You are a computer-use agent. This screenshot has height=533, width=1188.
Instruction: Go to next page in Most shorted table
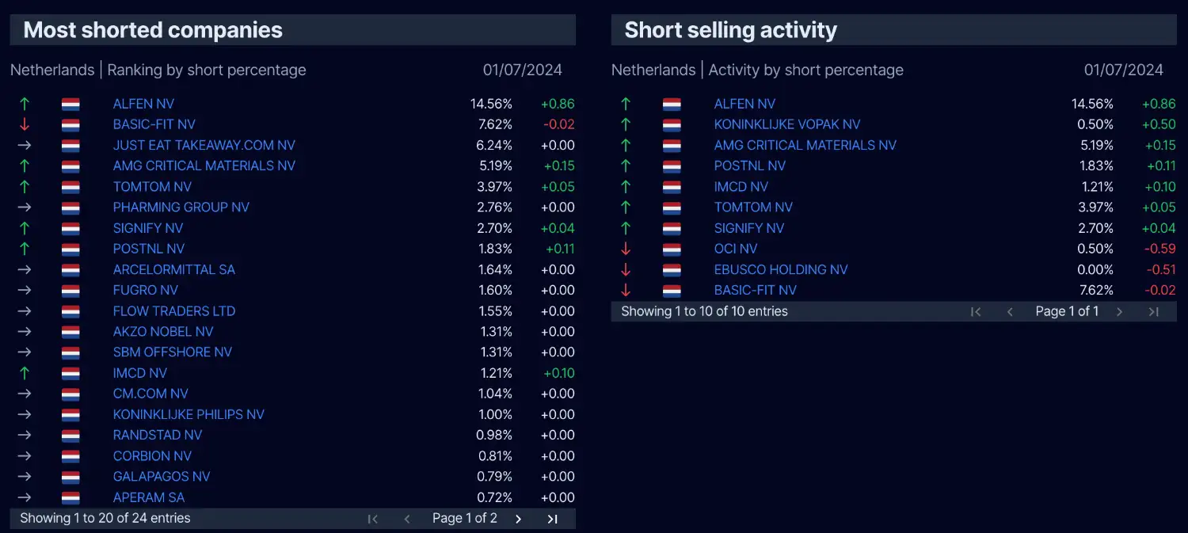coord(519,519)
